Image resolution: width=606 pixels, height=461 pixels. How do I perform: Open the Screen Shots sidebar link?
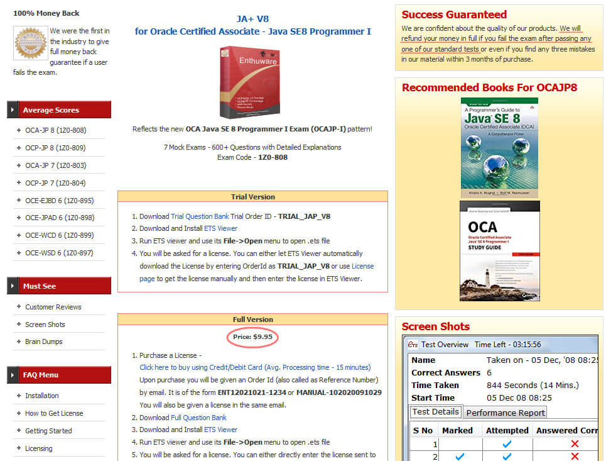point(45,325)
